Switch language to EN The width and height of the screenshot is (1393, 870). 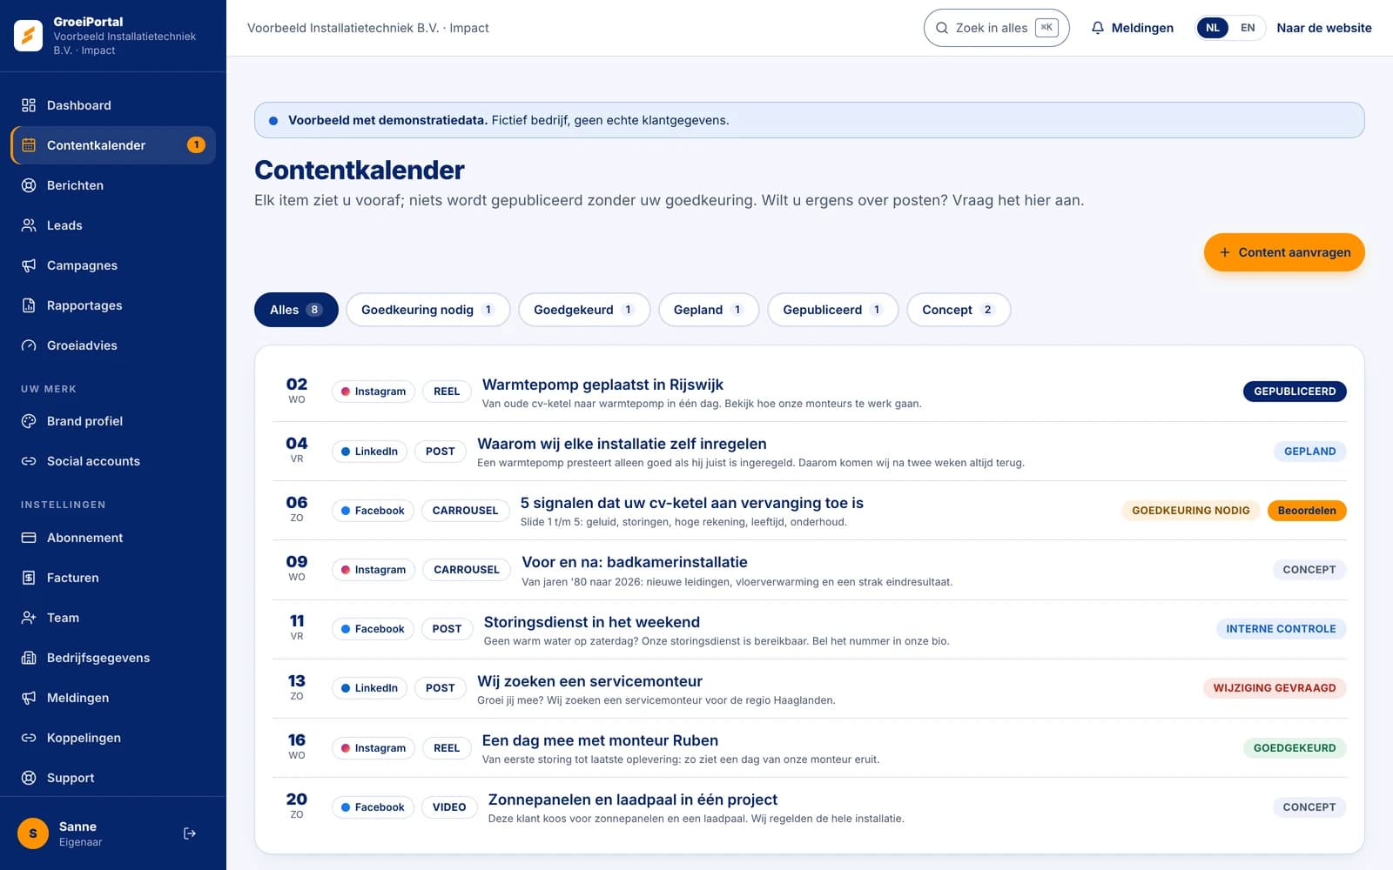pyautogui.click(x=1248, y=28)
